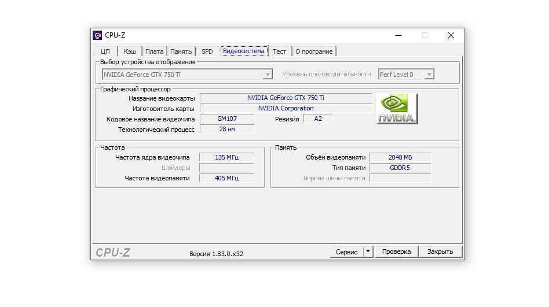Click the Уровень производительности label
Screen dimensions: 549x307
pos(326,74)
